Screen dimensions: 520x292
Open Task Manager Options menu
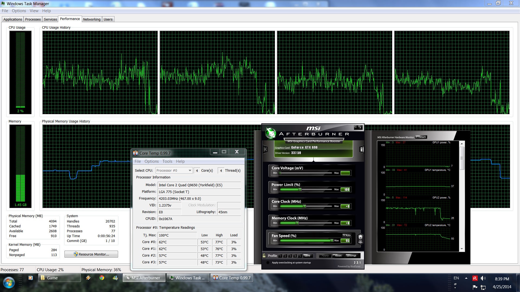coord(19,11)
